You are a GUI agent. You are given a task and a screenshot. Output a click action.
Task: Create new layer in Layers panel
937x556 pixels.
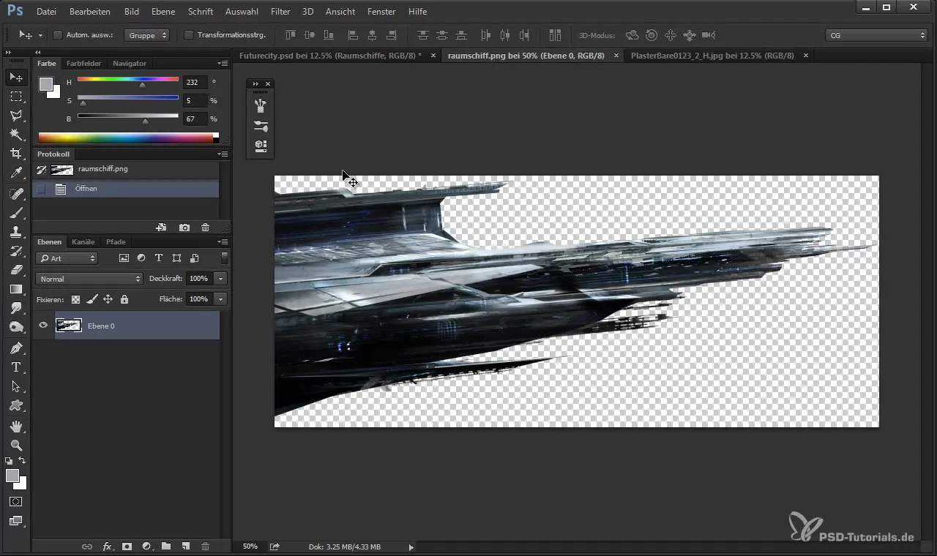point(186,546)
